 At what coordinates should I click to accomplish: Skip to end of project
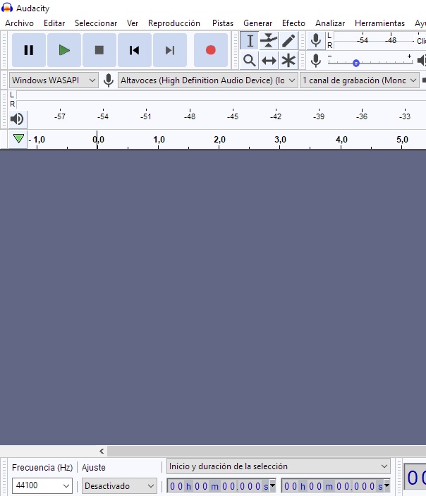[x=169, y=50]
